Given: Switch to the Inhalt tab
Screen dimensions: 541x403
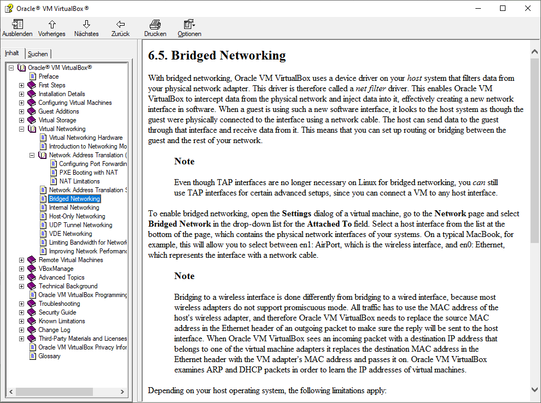Looking at the screenshot, I should click(x=12, y=53).
